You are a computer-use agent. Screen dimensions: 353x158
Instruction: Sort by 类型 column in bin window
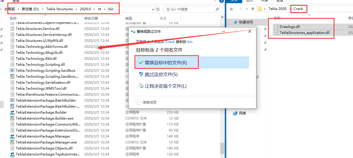(129, 18)
